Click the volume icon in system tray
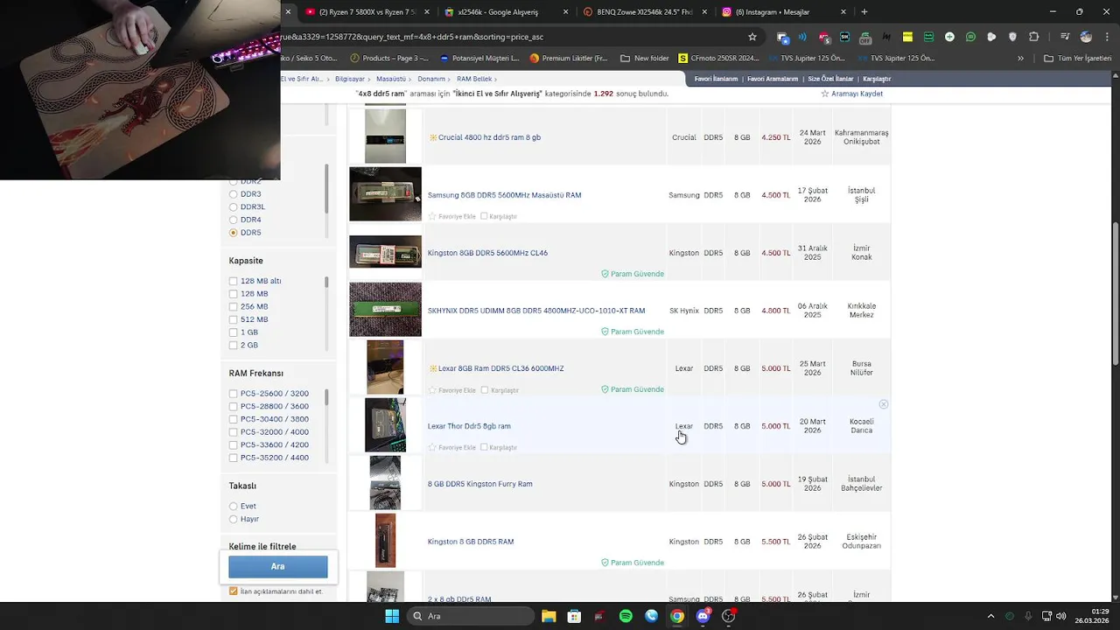Viewport: 1120px width, 630px height. coord(1060,616)
